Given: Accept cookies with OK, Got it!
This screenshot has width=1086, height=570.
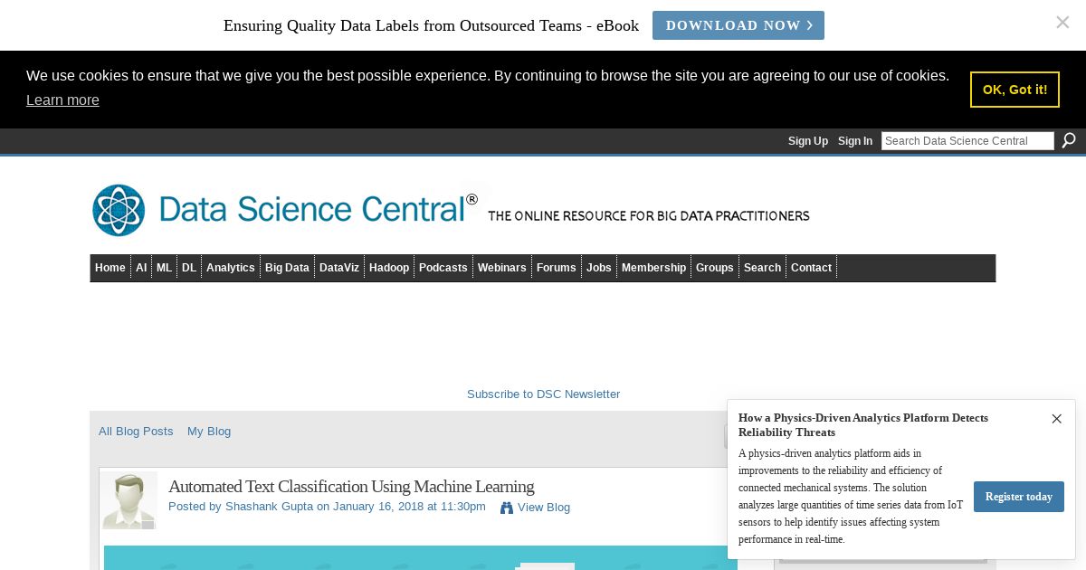Looking at the screenshot, I should click(1015, 90).
